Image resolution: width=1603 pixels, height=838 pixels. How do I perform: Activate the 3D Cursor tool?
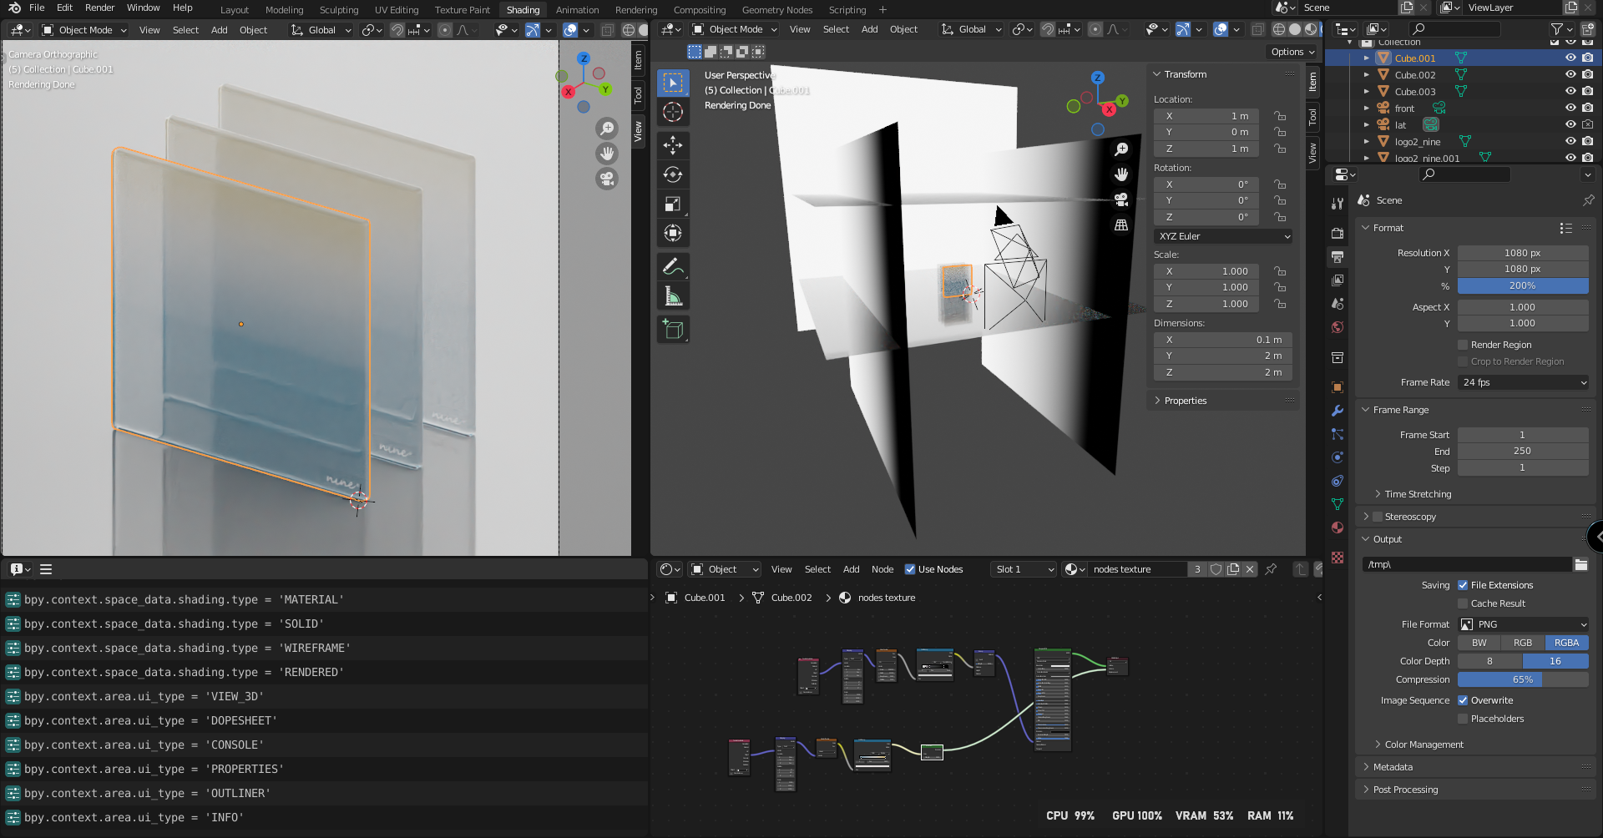[673, 112]
